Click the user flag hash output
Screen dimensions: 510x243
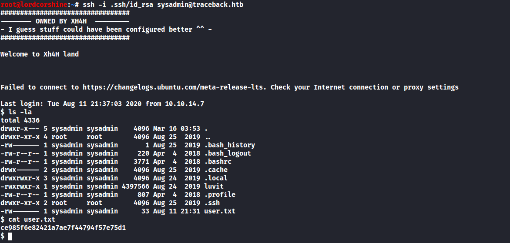point(63,228)
